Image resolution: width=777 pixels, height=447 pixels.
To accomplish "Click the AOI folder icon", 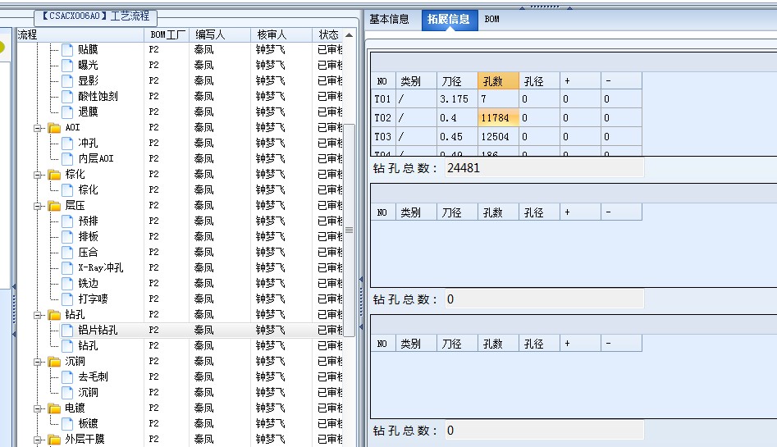I will pyautogui.click(x=54, y=128).
